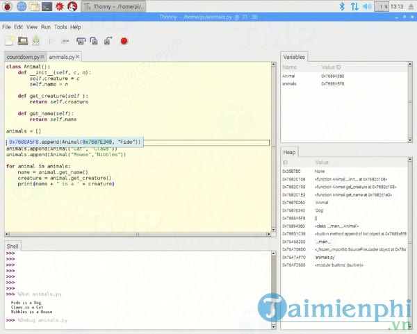Click the New file toolbar icon
Screen dimensions: 417x334
pos(8,41)
